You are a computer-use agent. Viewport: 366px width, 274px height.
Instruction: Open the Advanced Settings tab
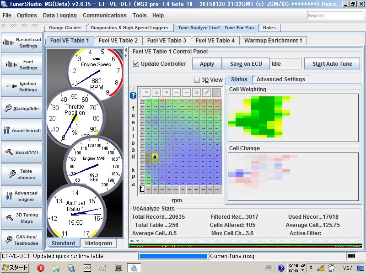tap(281, 79)
